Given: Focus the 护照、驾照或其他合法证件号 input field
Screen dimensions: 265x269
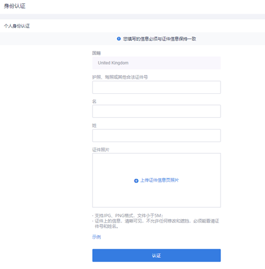Looking at the screenshot, I should (x=156, y=87).
